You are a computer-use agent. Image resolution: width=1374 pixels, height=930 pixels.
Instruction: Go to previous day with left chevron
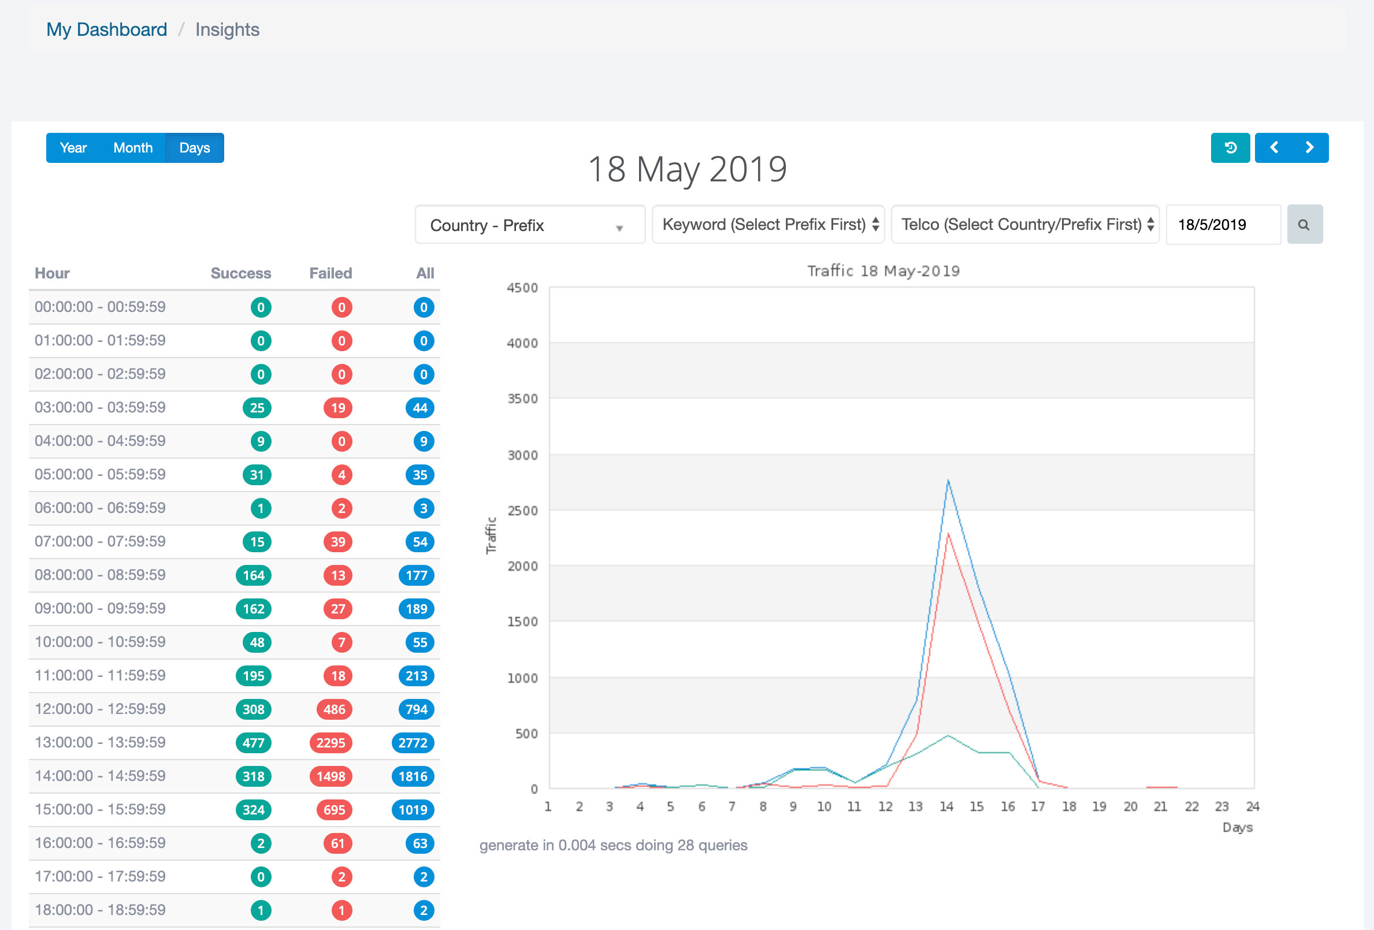(1273, 148)
